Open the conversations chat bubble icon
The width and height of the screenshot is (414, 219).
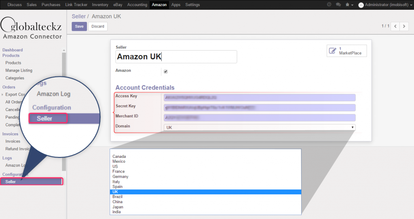pyautogui.click(x=338, y=5)
